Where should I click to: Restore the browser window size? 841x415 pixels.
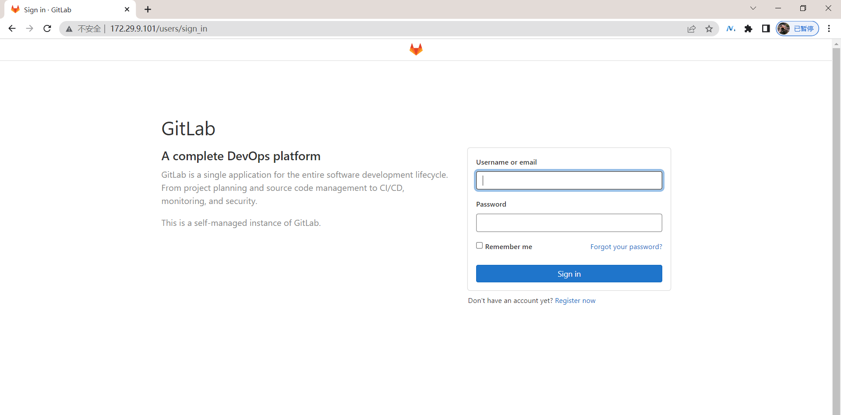(x=803, y=8)
